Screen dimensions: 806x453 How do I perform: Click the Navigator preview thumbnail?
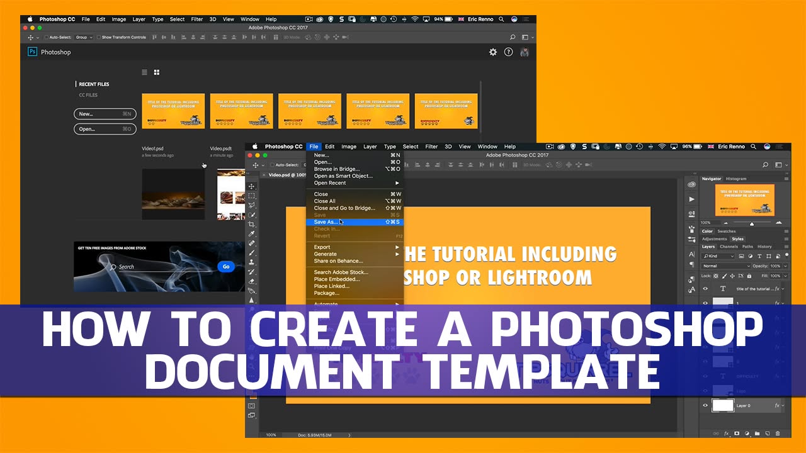pyautogui.click(x=745, y=201)
